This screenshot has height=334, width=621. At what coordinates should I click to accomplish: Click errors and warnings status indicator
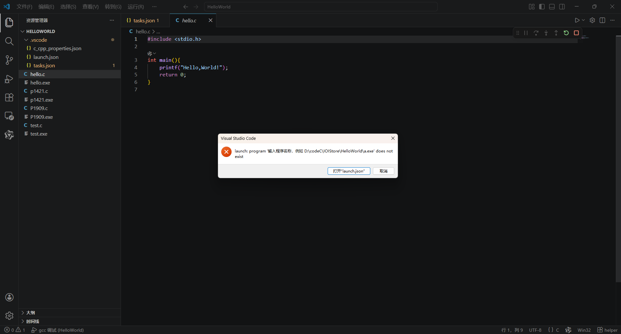point(15,330)
